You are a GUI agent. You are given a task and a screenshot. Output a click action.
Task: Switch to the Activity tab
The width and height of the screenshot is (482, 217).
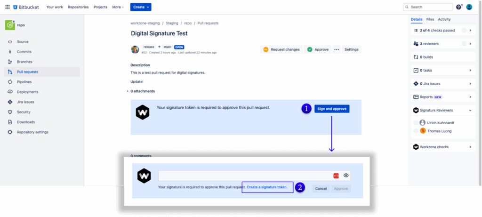444,19
